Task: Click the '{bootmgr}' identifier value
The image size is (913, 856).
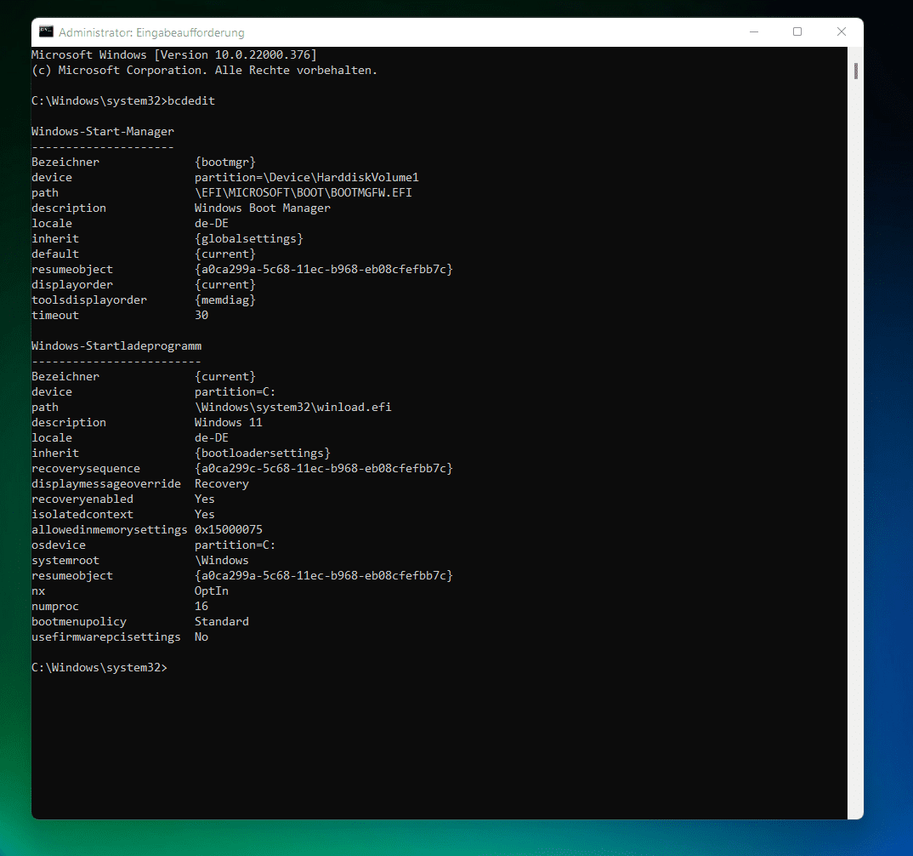Action: coord(224,162)
